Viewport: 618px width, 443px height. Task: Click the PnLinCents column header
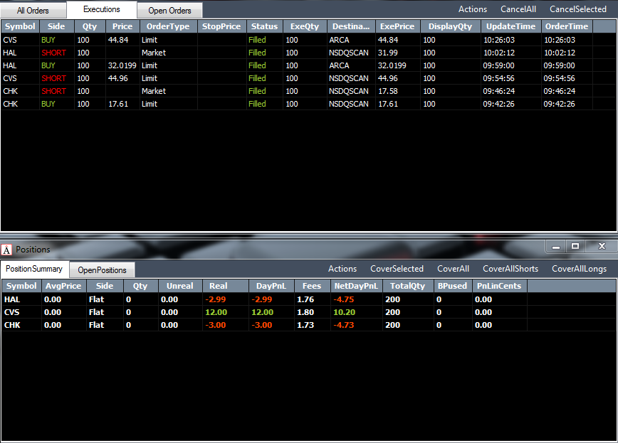(499, 286)
